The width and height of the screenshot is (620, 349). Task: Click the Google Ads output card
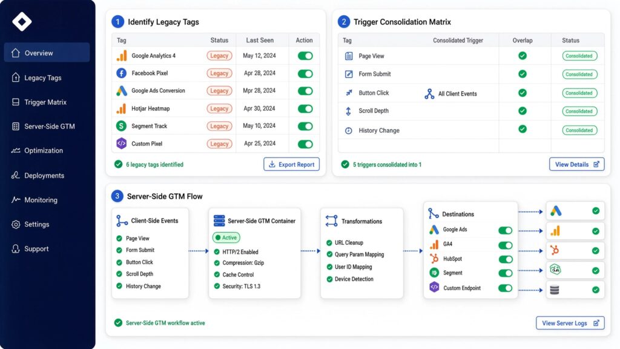tap(575, 211)
